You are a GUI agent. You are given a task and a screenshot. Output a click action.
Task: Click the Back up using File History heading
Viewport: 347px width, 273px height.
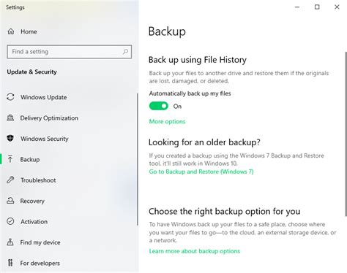click(x=198, y=60)
